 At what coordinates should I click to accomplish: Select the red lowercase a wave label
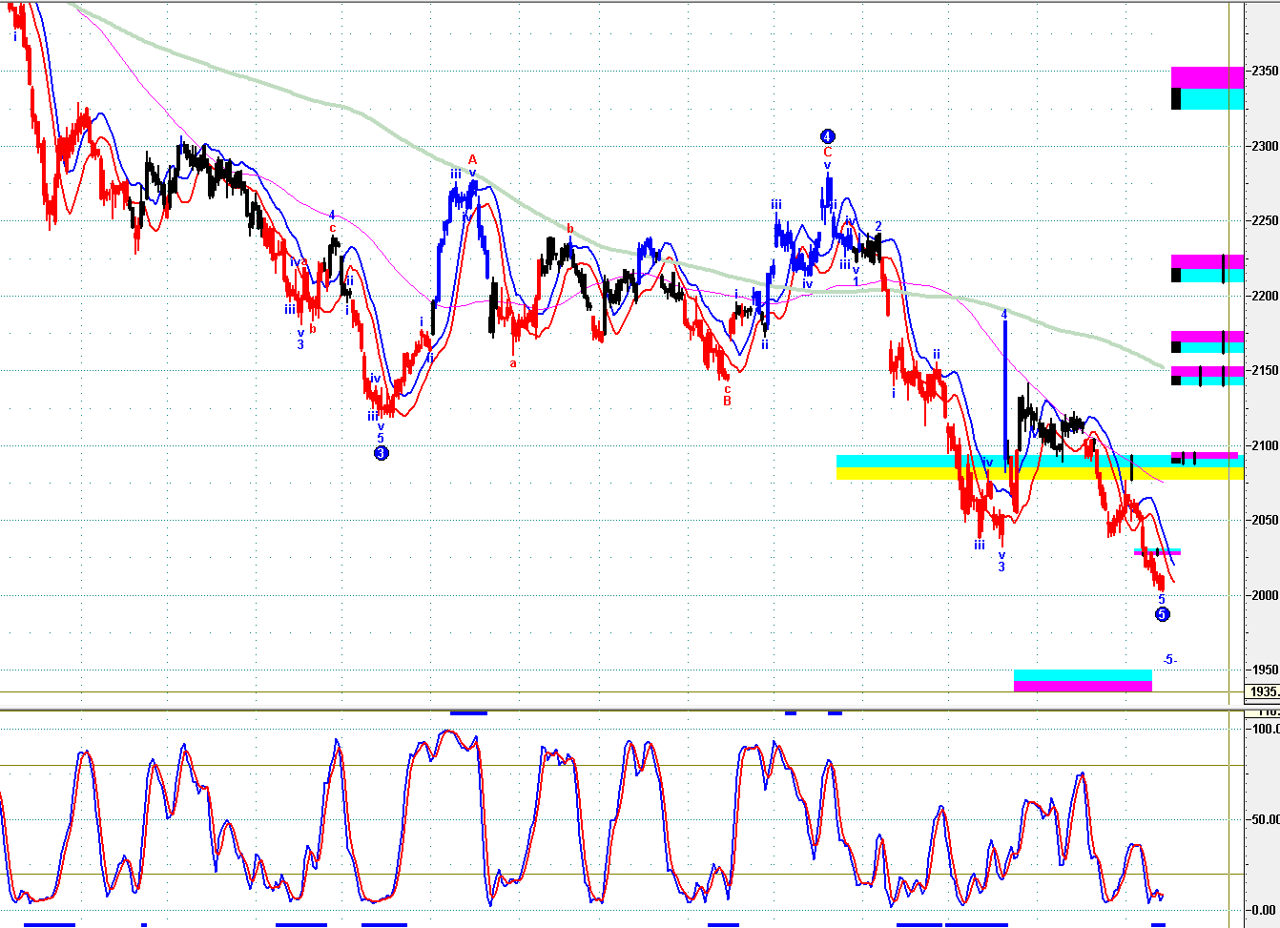[x=513, y=362]
